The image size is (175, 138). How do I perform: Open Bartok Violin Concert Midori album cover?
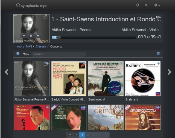point(69,79)
